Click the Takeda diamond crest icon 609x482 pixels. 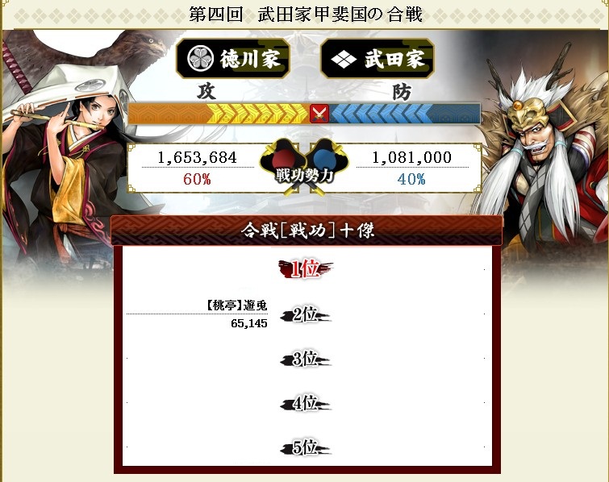pos(344,60)
